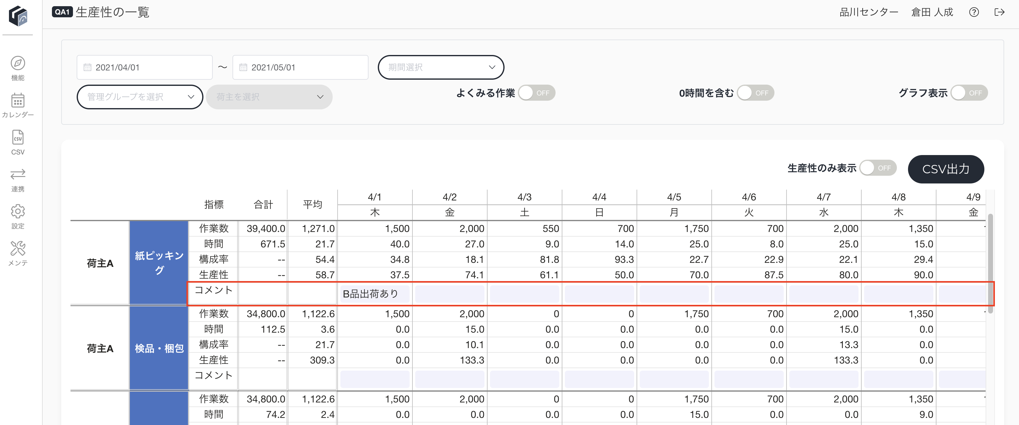The height and width of the screenshot is (425, 1019).
Task: Click 4/5 comment field in 紙ピッキング row
Action: (x=674, y=294)
